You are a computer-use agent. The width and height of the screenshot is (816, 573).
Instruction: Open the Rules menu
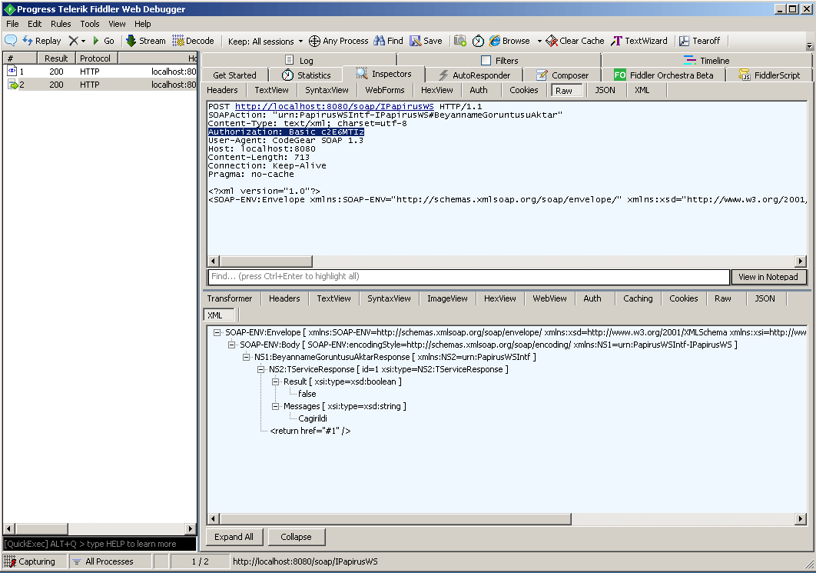point(60,24)
